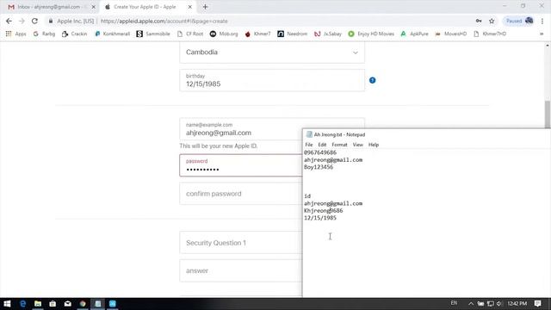
Task: Click the network tray icon
Action: click(x=491, y=304)
